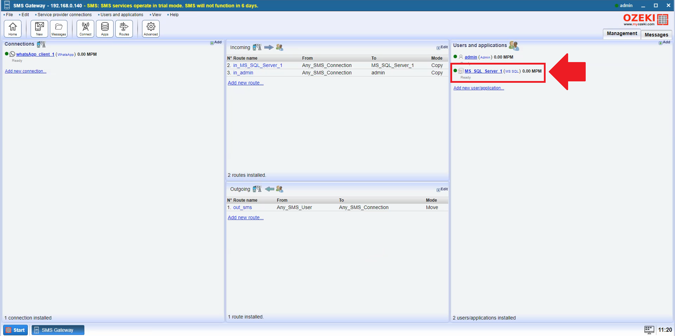Screen dimensions: 675x336
Task: Click the Start button in taskbar
Action: coord(15,330)
